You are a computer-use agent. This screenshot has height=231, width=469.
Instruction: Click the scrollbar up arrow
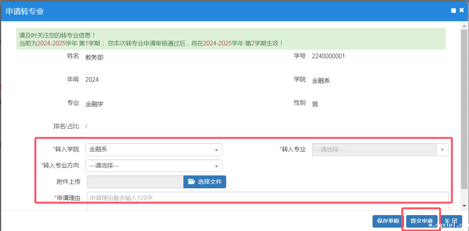(x=464, y=25)
